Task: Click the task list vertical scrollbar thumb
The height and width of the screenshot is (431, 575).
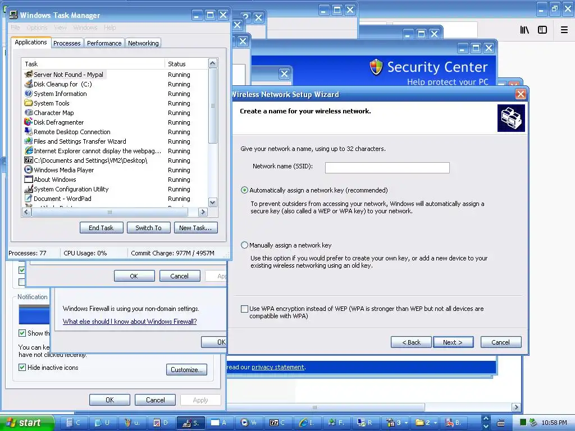Action: (x=213, y=106)
